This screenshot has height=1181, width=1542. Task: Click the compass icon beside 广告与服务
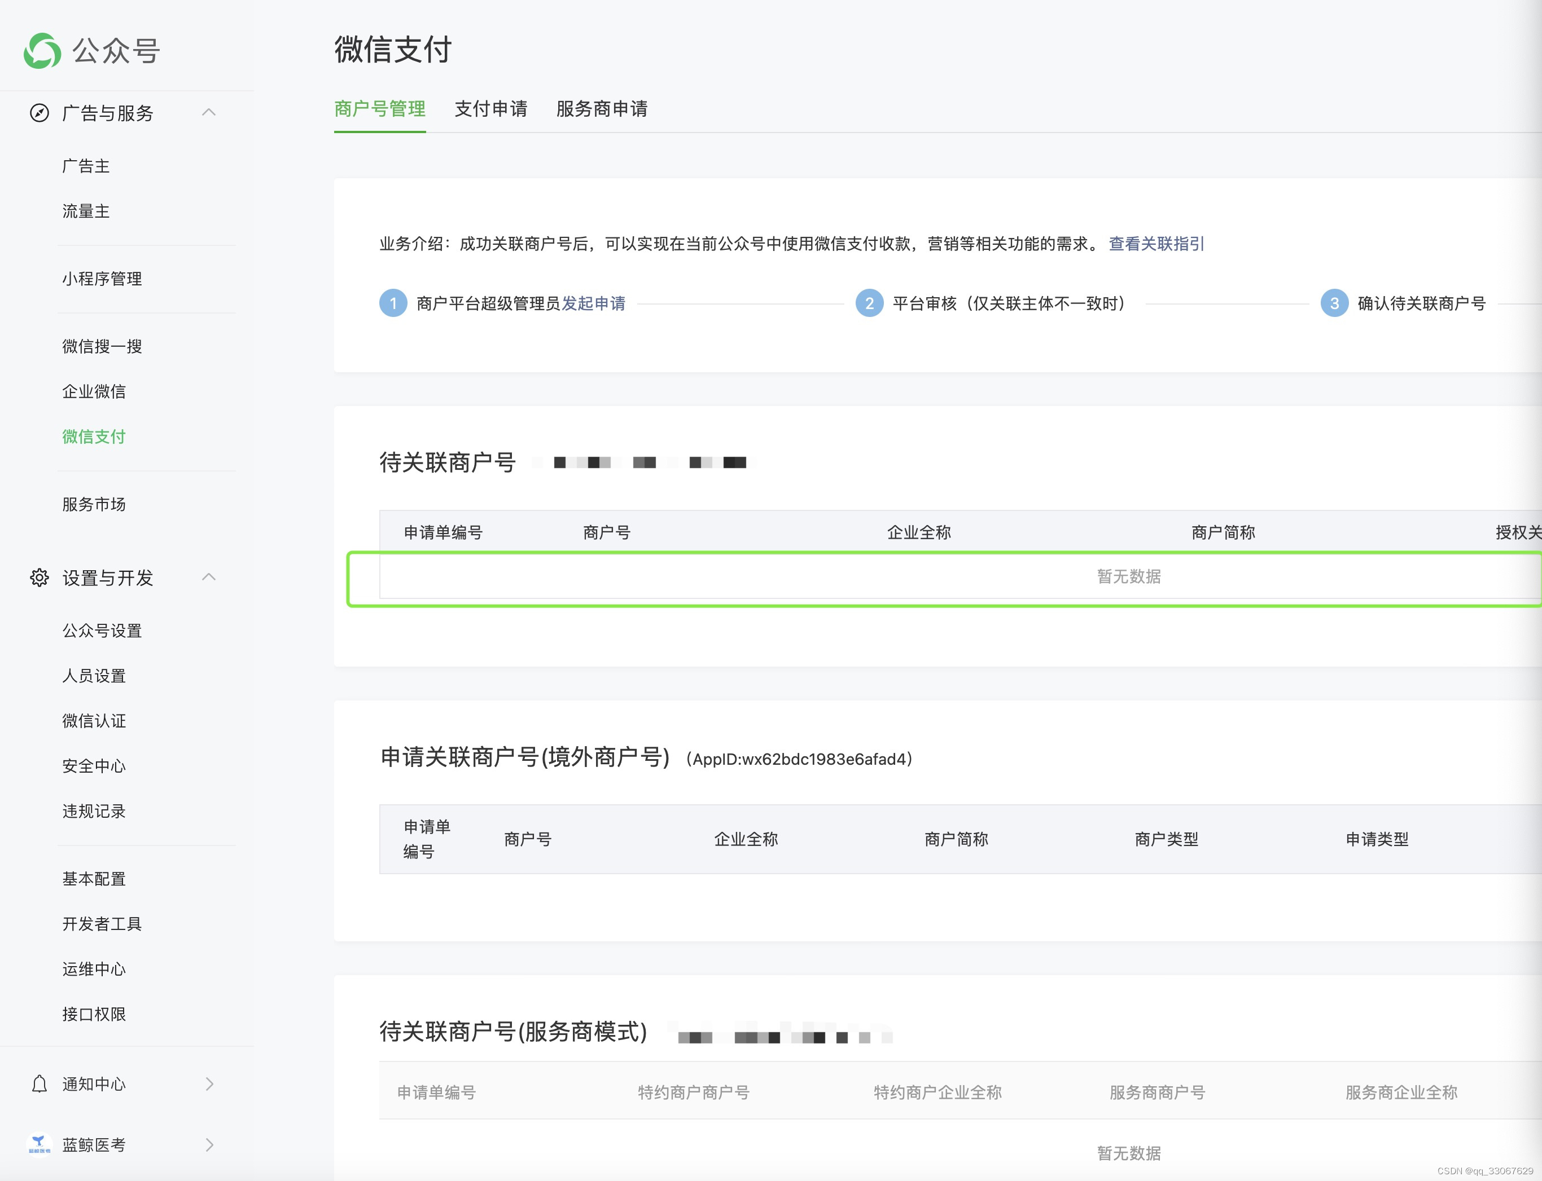point(40,113)
